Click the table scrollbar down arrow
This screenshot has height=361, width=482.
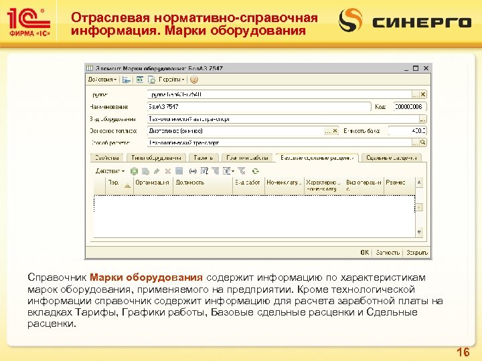[x=419, y=233]
